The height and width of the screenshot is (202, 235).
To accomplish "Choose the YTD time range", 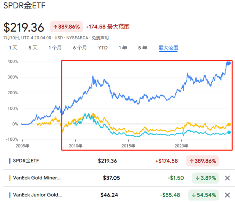I will pos(102,48).
